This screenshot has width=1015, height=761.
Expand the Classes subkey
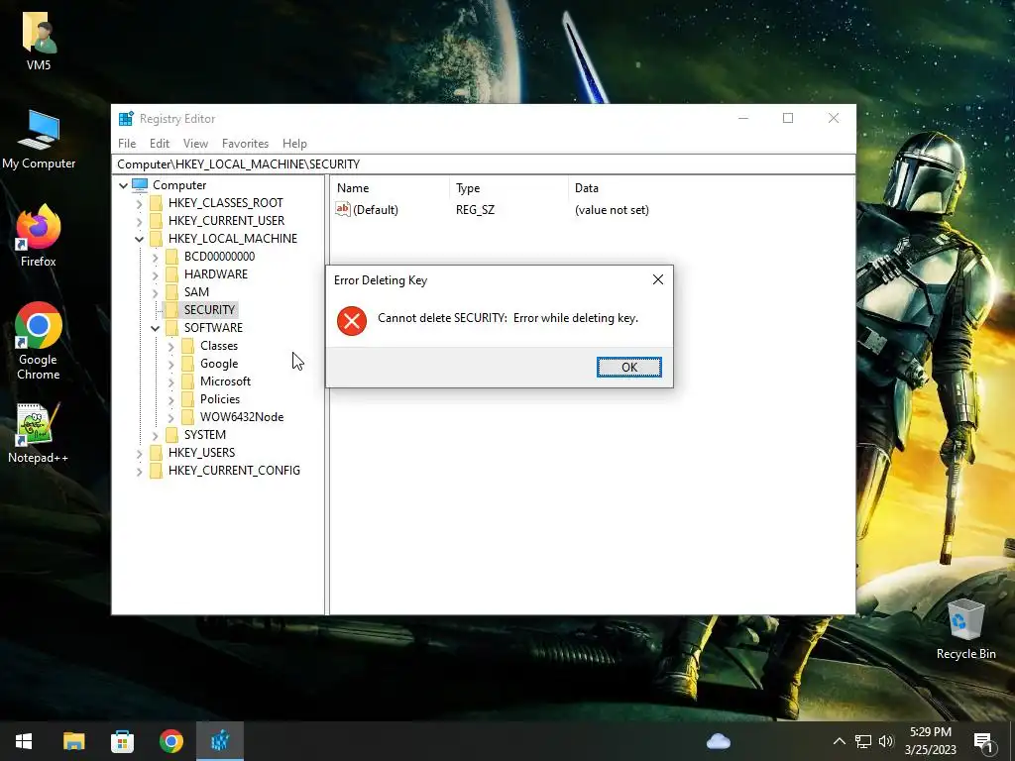coord(170,347)
